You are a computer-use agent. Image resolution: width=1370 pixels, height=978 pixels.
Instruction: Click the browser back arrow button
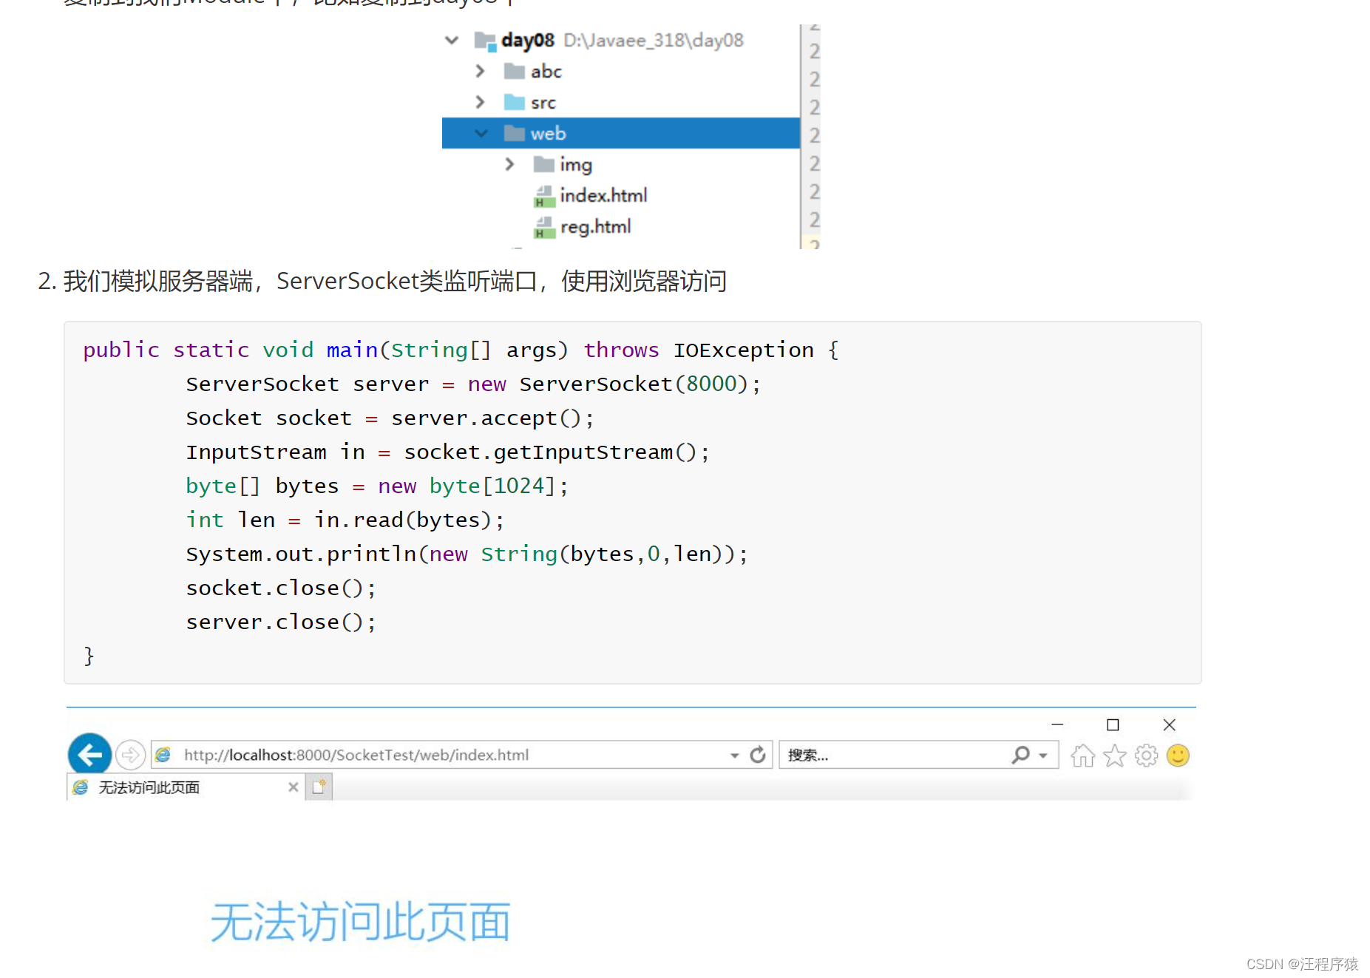pos(89,755)
